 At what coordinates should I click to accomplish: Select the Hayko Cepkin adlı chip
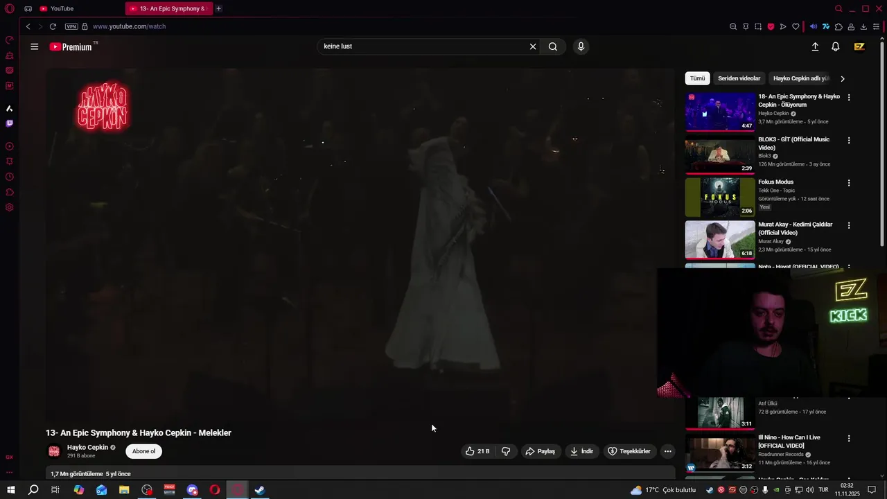[x=800, y=78]
